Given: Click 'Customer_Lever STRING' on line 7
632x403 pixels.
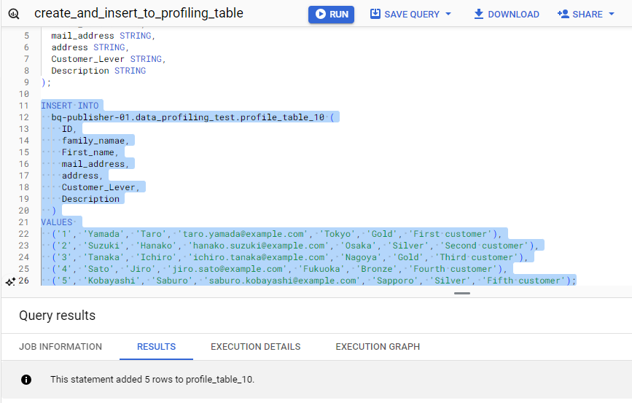Looking at the screenshot, I should tap(106, 59).
